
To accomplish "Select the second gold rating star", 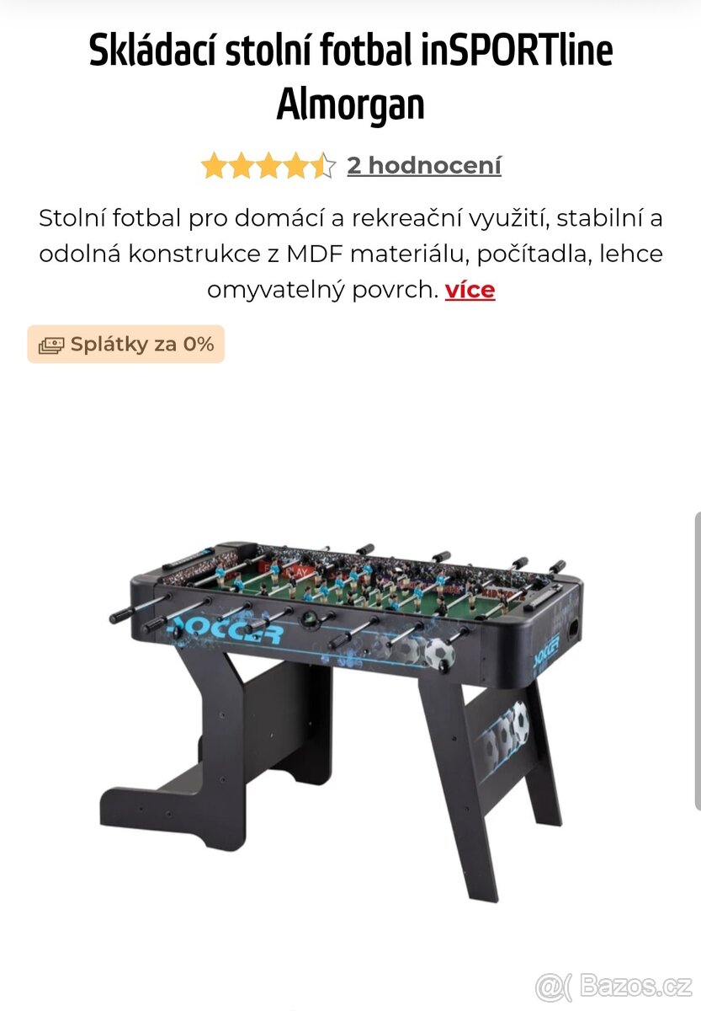I will [241, 166].
